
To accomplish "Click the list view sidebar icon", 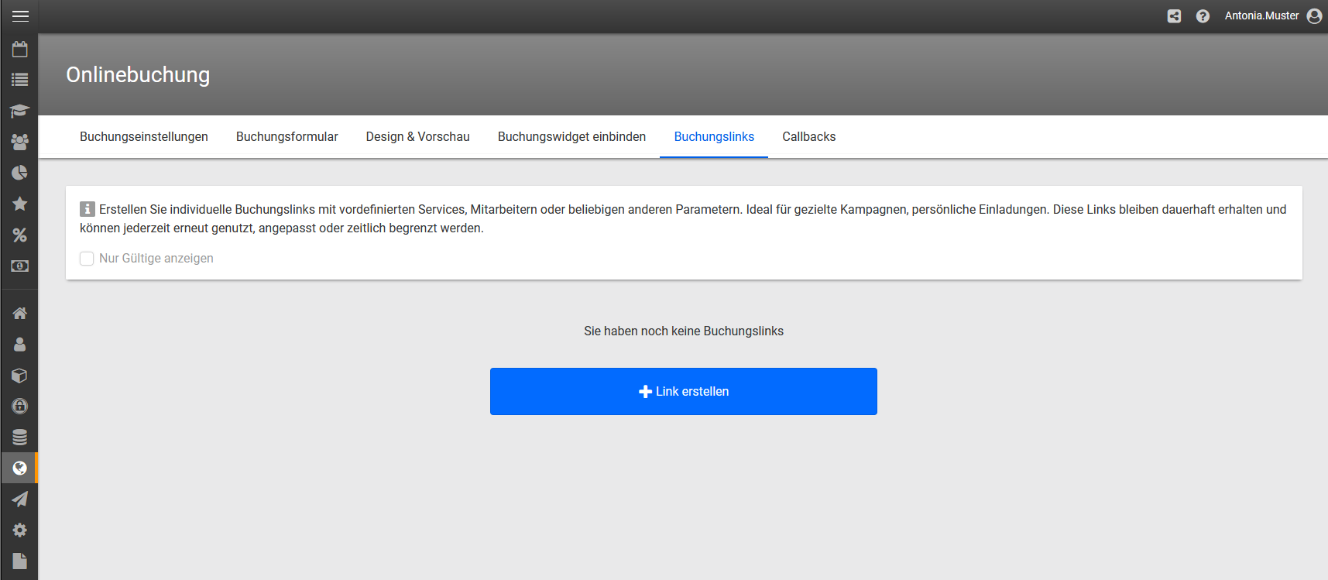I will click(x=20, y=80).
